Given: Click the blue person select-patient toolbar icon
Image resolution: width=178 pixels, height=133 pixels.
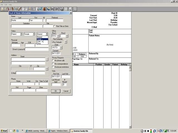Looking at the screenshot, I should pyautogui.click(x=48, y=9).
